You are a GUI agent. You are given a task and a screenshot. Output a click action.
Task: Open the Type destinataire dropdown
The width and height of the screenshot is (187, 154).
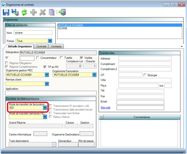point(54,144)
